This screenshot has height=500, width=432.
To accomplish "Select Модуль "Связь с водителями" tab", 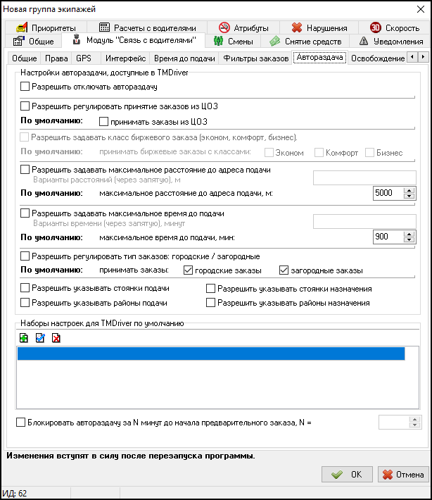I will click(134, 41).
